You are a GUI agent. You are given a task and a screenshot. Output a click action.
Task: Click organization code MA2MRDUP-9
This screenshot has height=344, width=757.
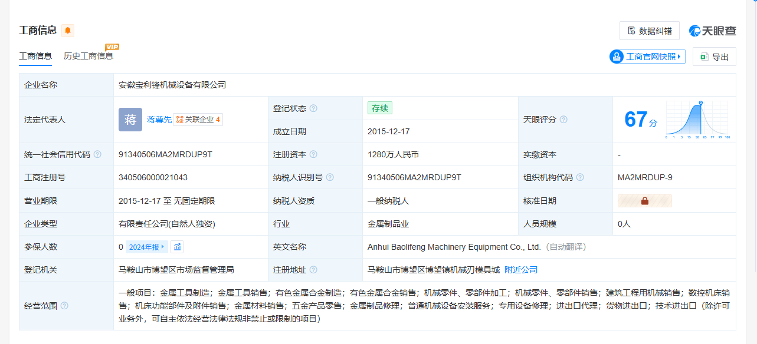(645, 177)
